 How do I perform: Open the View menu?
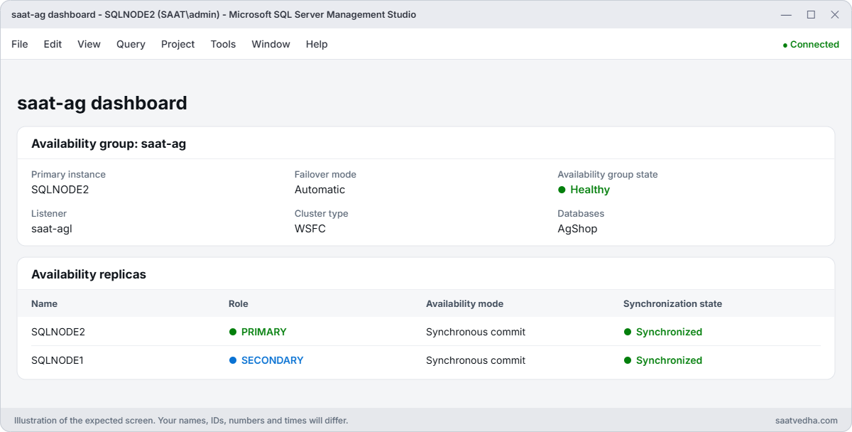click(x=89, y=44)
